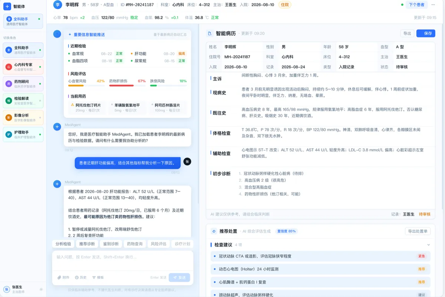Open the 血脂四项 lab result
The image size is (445, 297).
[x=96, y=61]
